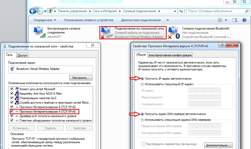Expand the arrow before Панель управления
This screenshot has width=251, height=149.
(55, 11)
